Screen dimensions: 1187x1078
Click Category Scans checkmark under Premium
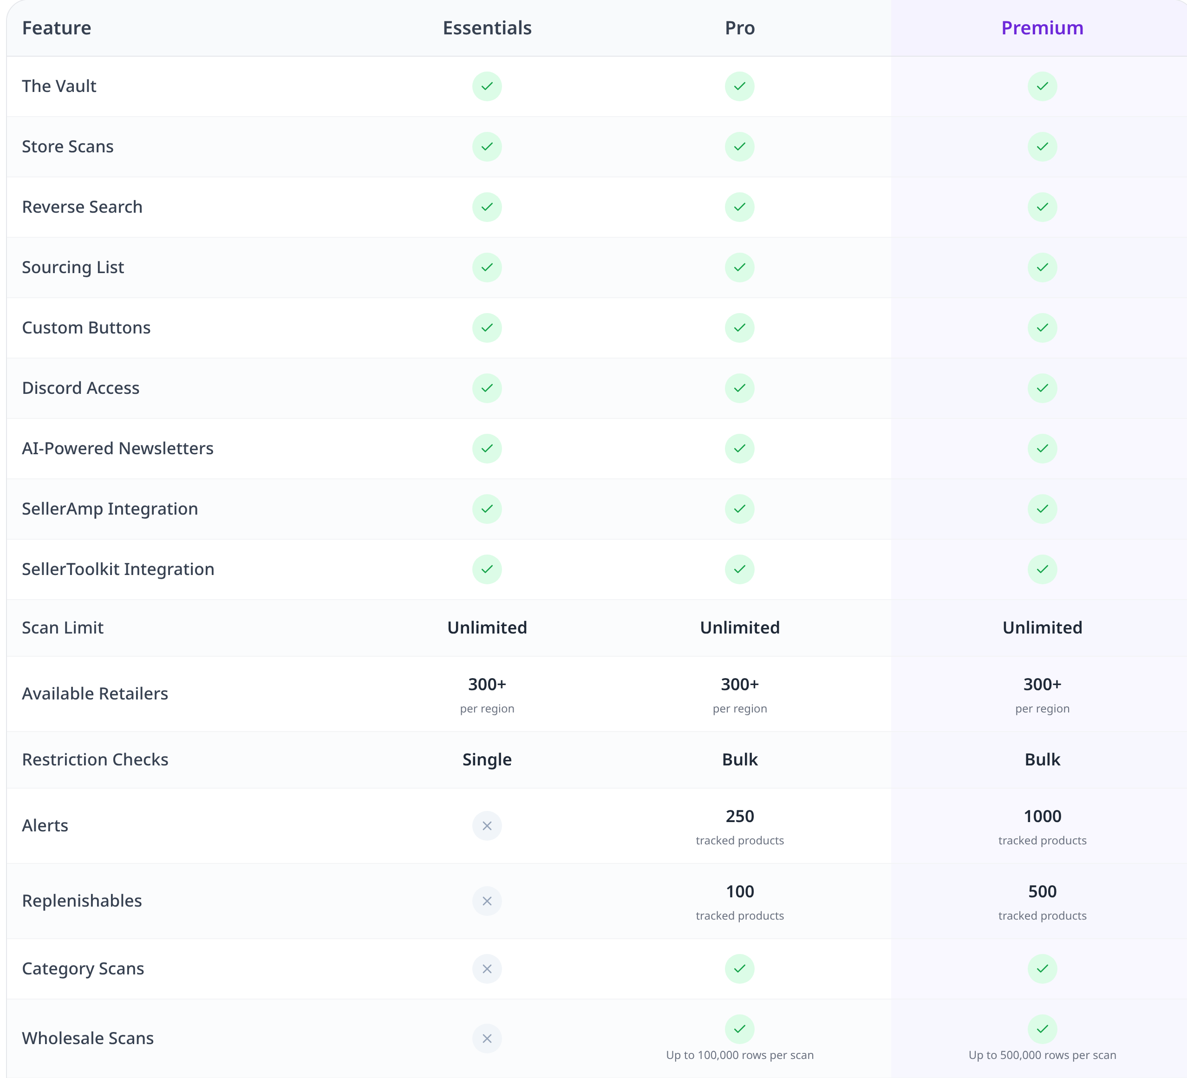[x=1042, y=968]
